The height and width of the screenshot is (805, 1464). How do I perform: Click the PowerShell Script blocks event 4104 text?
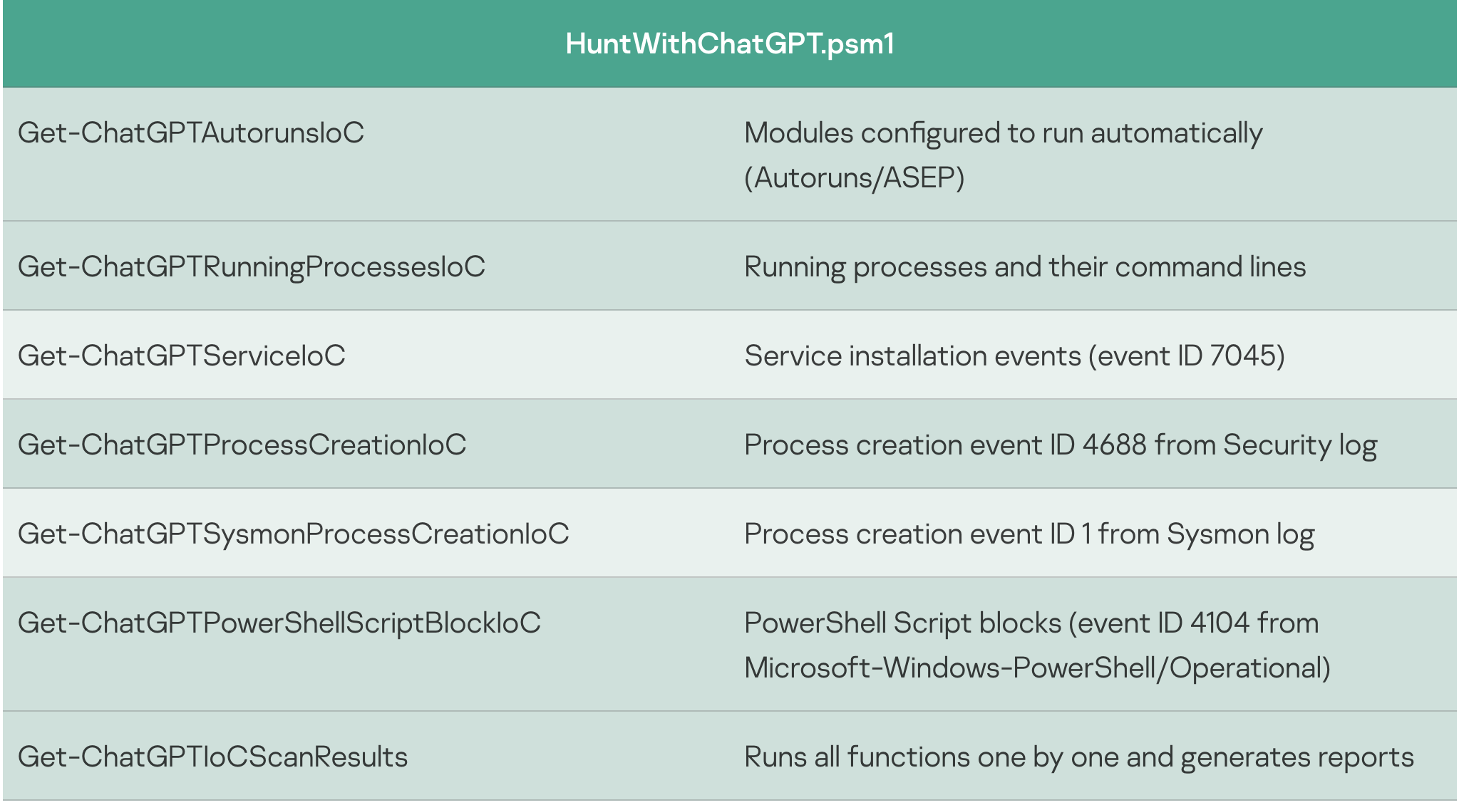point(1031,623)
